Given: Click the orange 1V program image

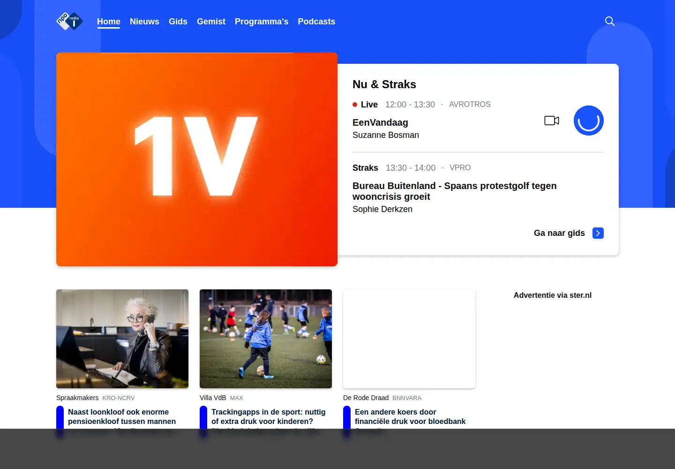Looking at the screenshot, I should tap(197, 159).
